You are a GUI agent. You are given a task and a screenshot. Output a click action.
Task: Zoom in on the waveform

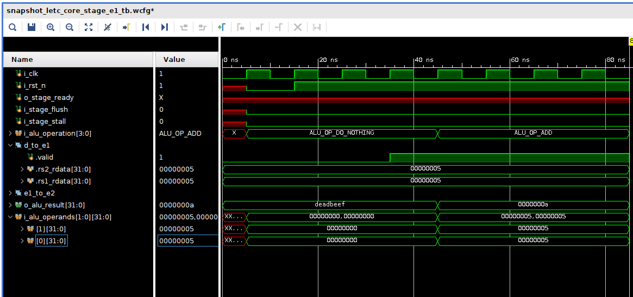point(51,27)
